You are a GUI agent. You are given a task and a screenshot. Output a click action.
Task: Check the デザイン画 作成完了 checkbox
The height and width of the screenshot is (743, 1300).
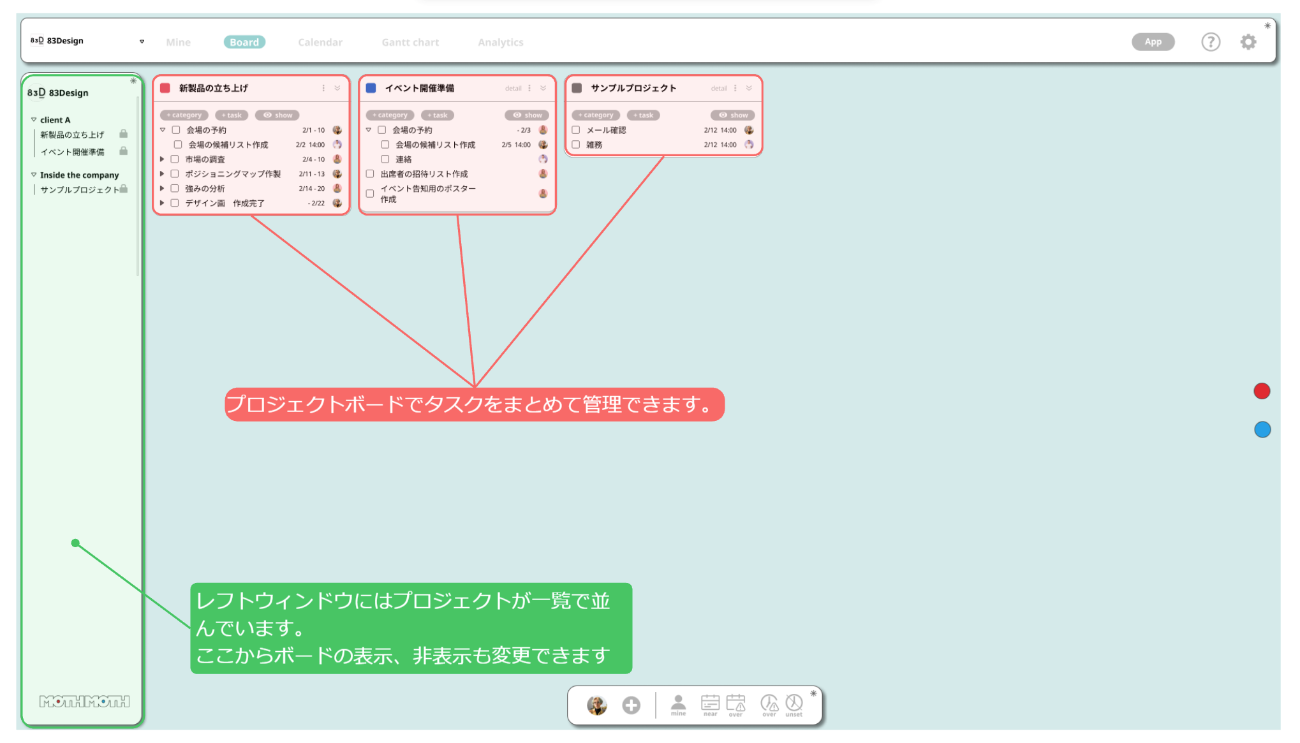click(175, 203)
